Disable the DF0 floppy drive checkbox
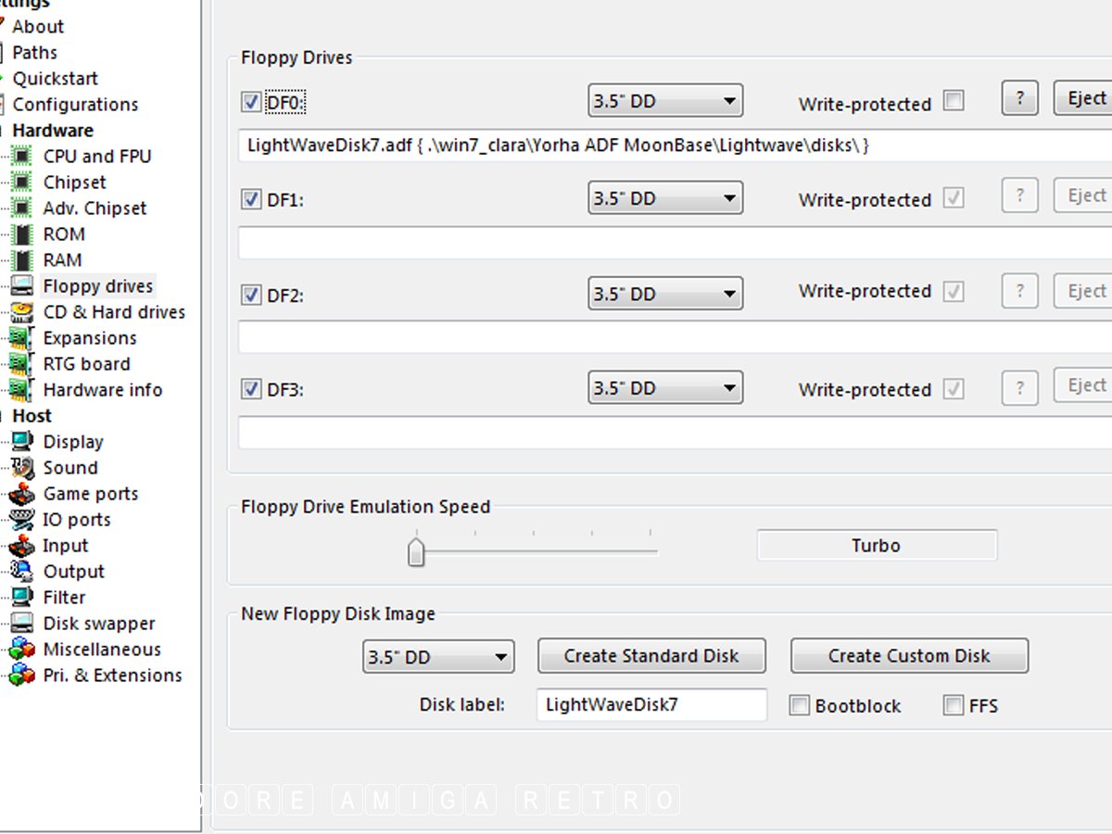 click(x=251, y=102)
